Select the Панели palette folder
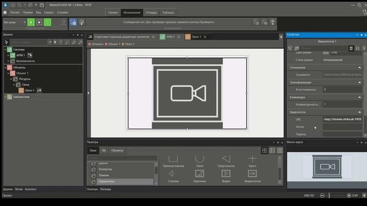Screen dimensions: 367x206 coord(104,175)
